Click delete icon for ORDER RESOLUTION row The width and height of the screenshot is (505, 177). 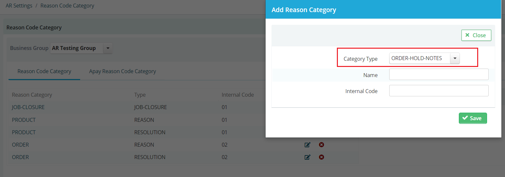(322, 157)
